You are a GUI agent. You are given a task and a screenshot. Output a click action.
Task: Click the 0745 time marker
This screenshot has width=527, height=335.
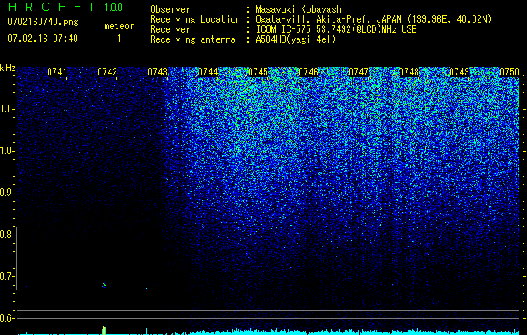pyautogui.click(x=258, y=72)
